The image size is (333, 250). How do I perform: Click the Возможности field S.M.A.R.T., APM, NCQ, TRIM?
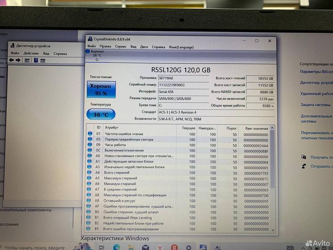coord(216,119)
